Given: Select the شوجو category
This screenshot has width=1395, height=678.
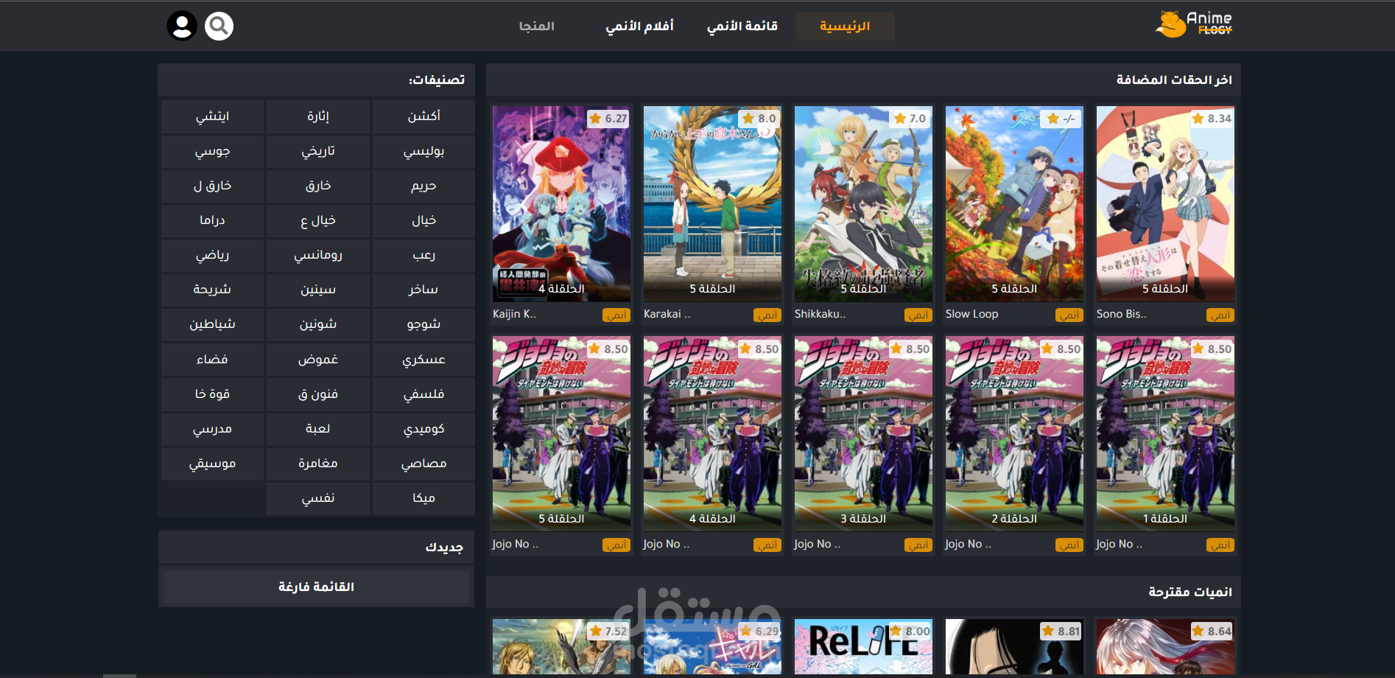Looking at the screenshot, I should pos(424,324).
